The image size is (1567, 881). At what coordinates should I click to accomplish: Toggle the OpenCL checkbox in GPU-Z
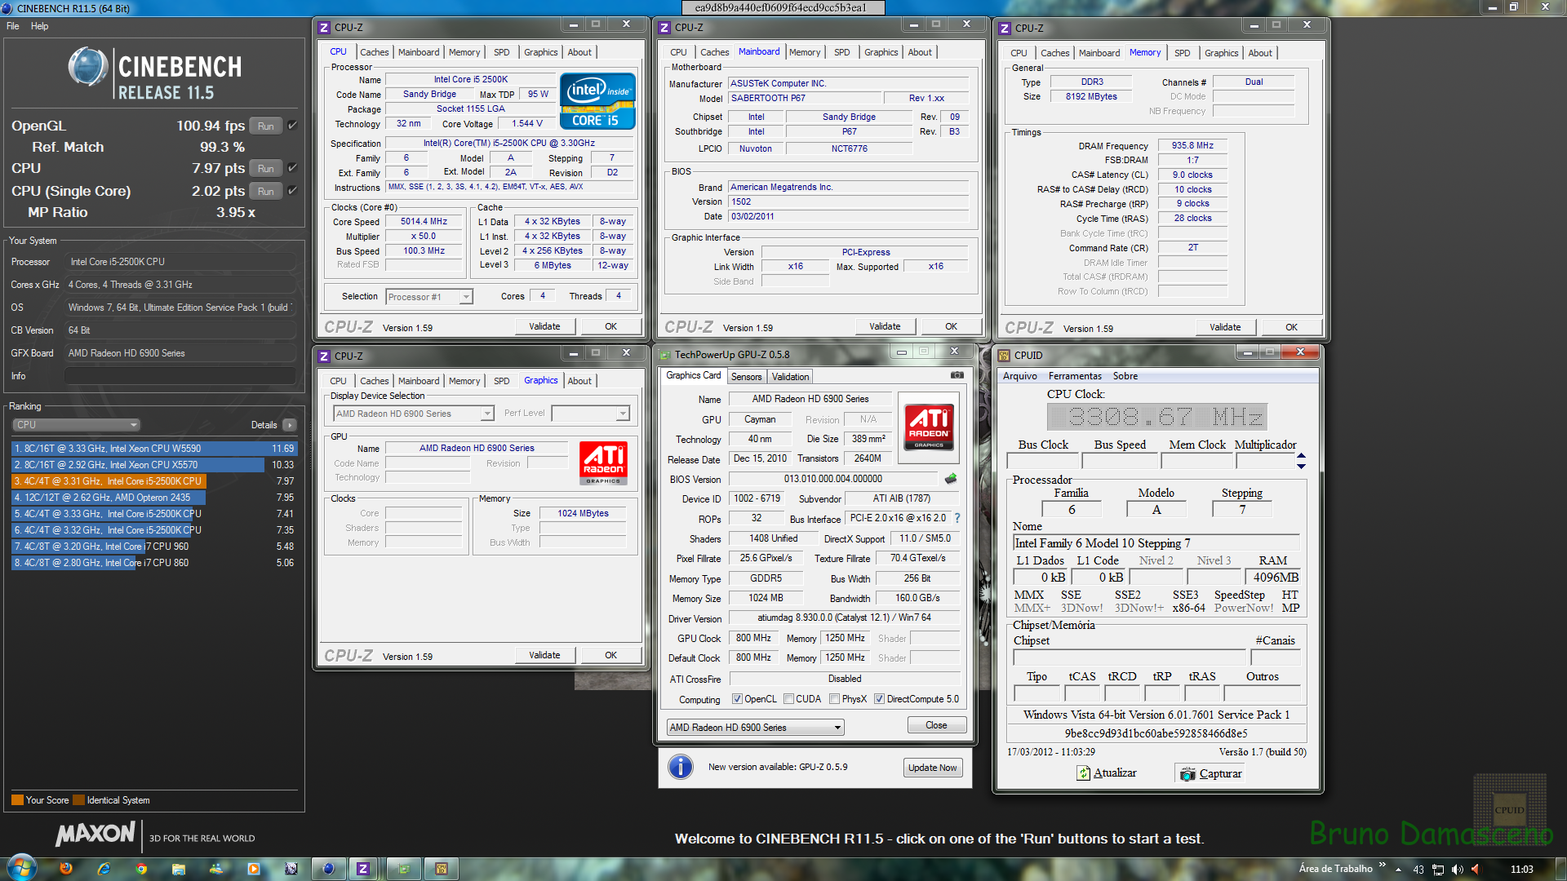click(737, 699)
